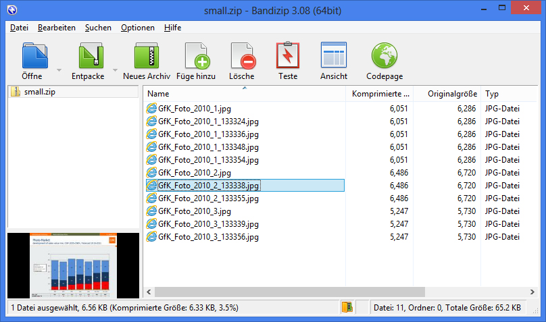The height and width of the screenshot is (322, 546).
Task: Click file icon of GfK_Foto_2010_2_133355.jpg
Action: click(x=151, y=198)
